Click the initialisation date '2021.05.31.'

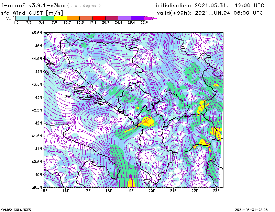211,5
